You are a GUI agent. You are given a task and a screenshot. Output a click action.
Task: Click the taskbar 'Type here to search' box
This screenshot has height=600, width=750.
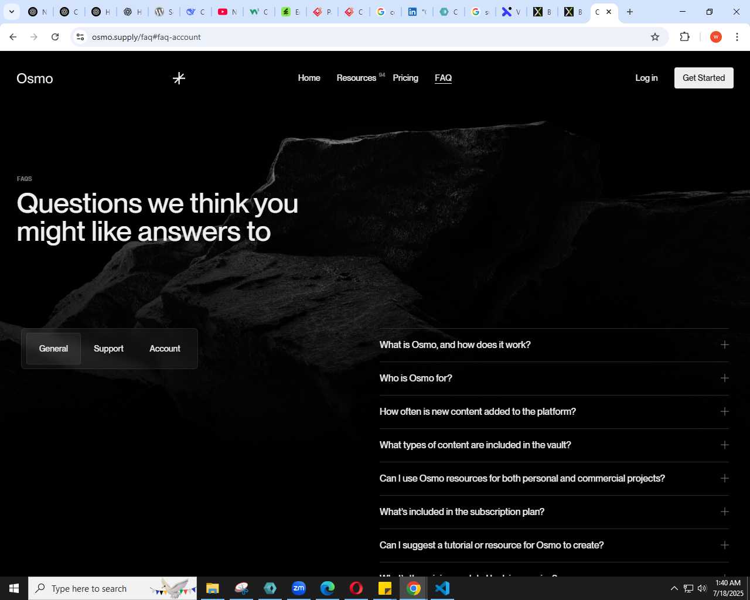(112, 588)
